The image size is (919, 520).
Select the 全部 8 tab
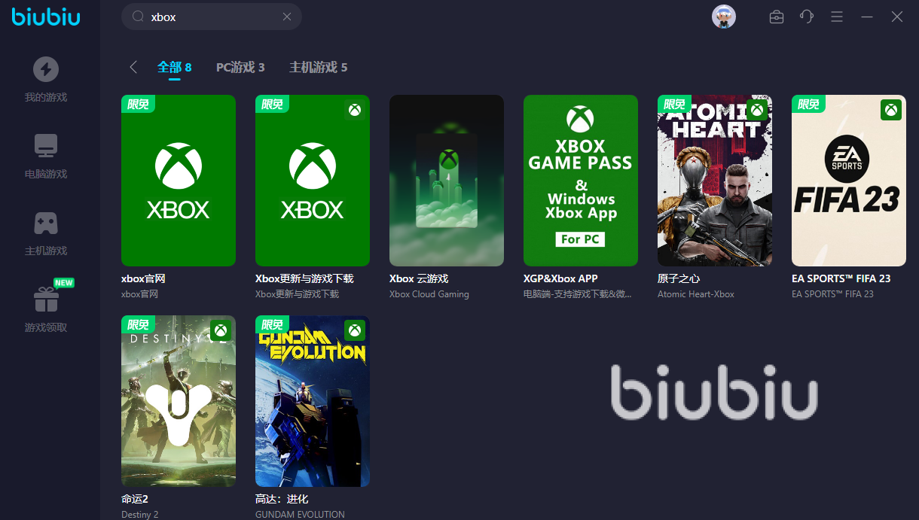point(175,68)
